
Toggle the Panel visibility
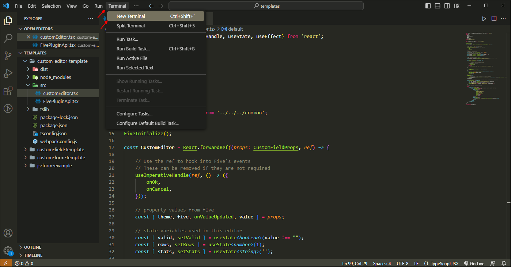pos(437,5)
